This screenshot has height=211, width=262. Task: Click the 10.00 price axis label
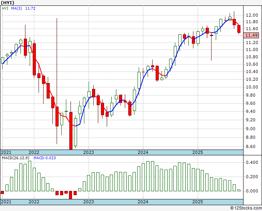pos(252,87)
